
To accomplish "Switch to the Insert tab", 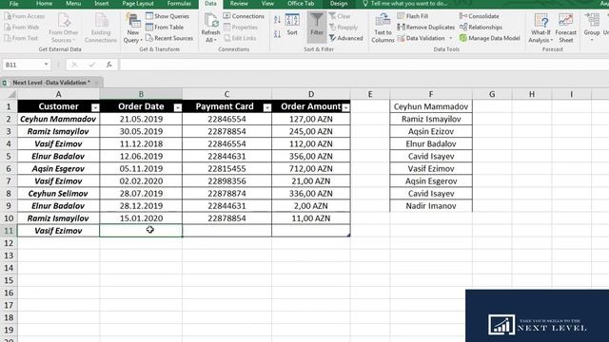I will (102, 4).
